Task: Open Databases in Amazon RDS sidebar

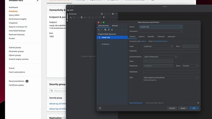Action: point(13,11)
